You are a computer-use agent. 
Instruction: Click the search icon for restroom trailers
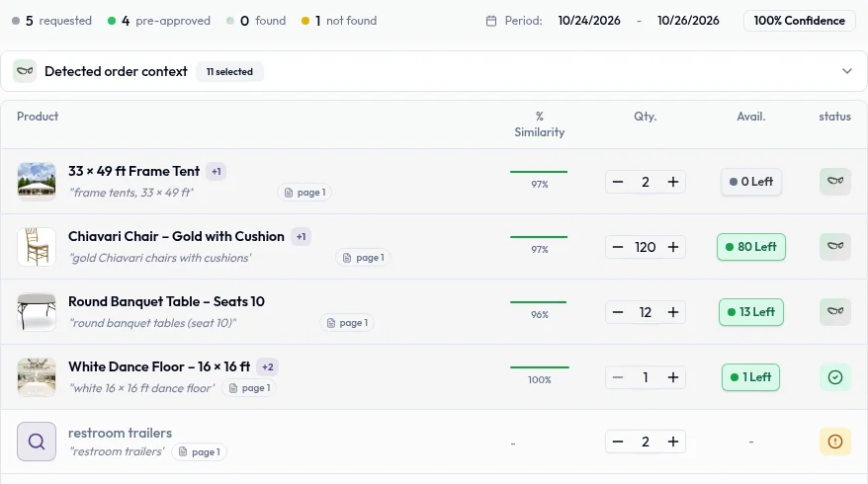(x=37, y=442)
